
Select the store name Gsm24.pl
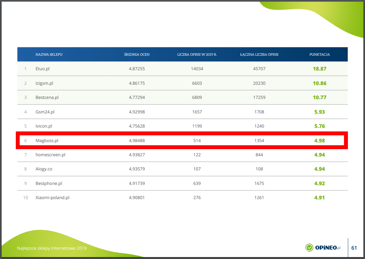point(45,112)
